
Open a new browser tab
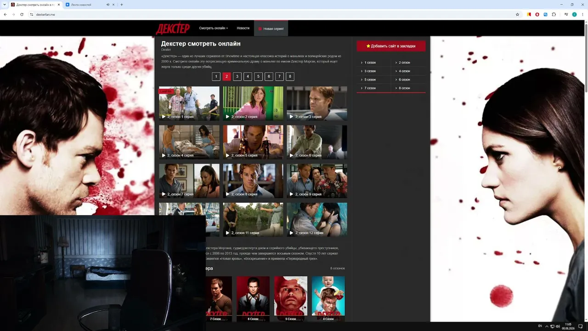[x=122, y=5]
